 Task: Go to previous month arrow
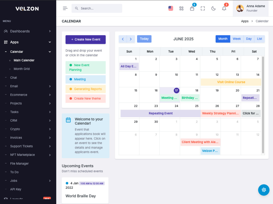(123, 39)
